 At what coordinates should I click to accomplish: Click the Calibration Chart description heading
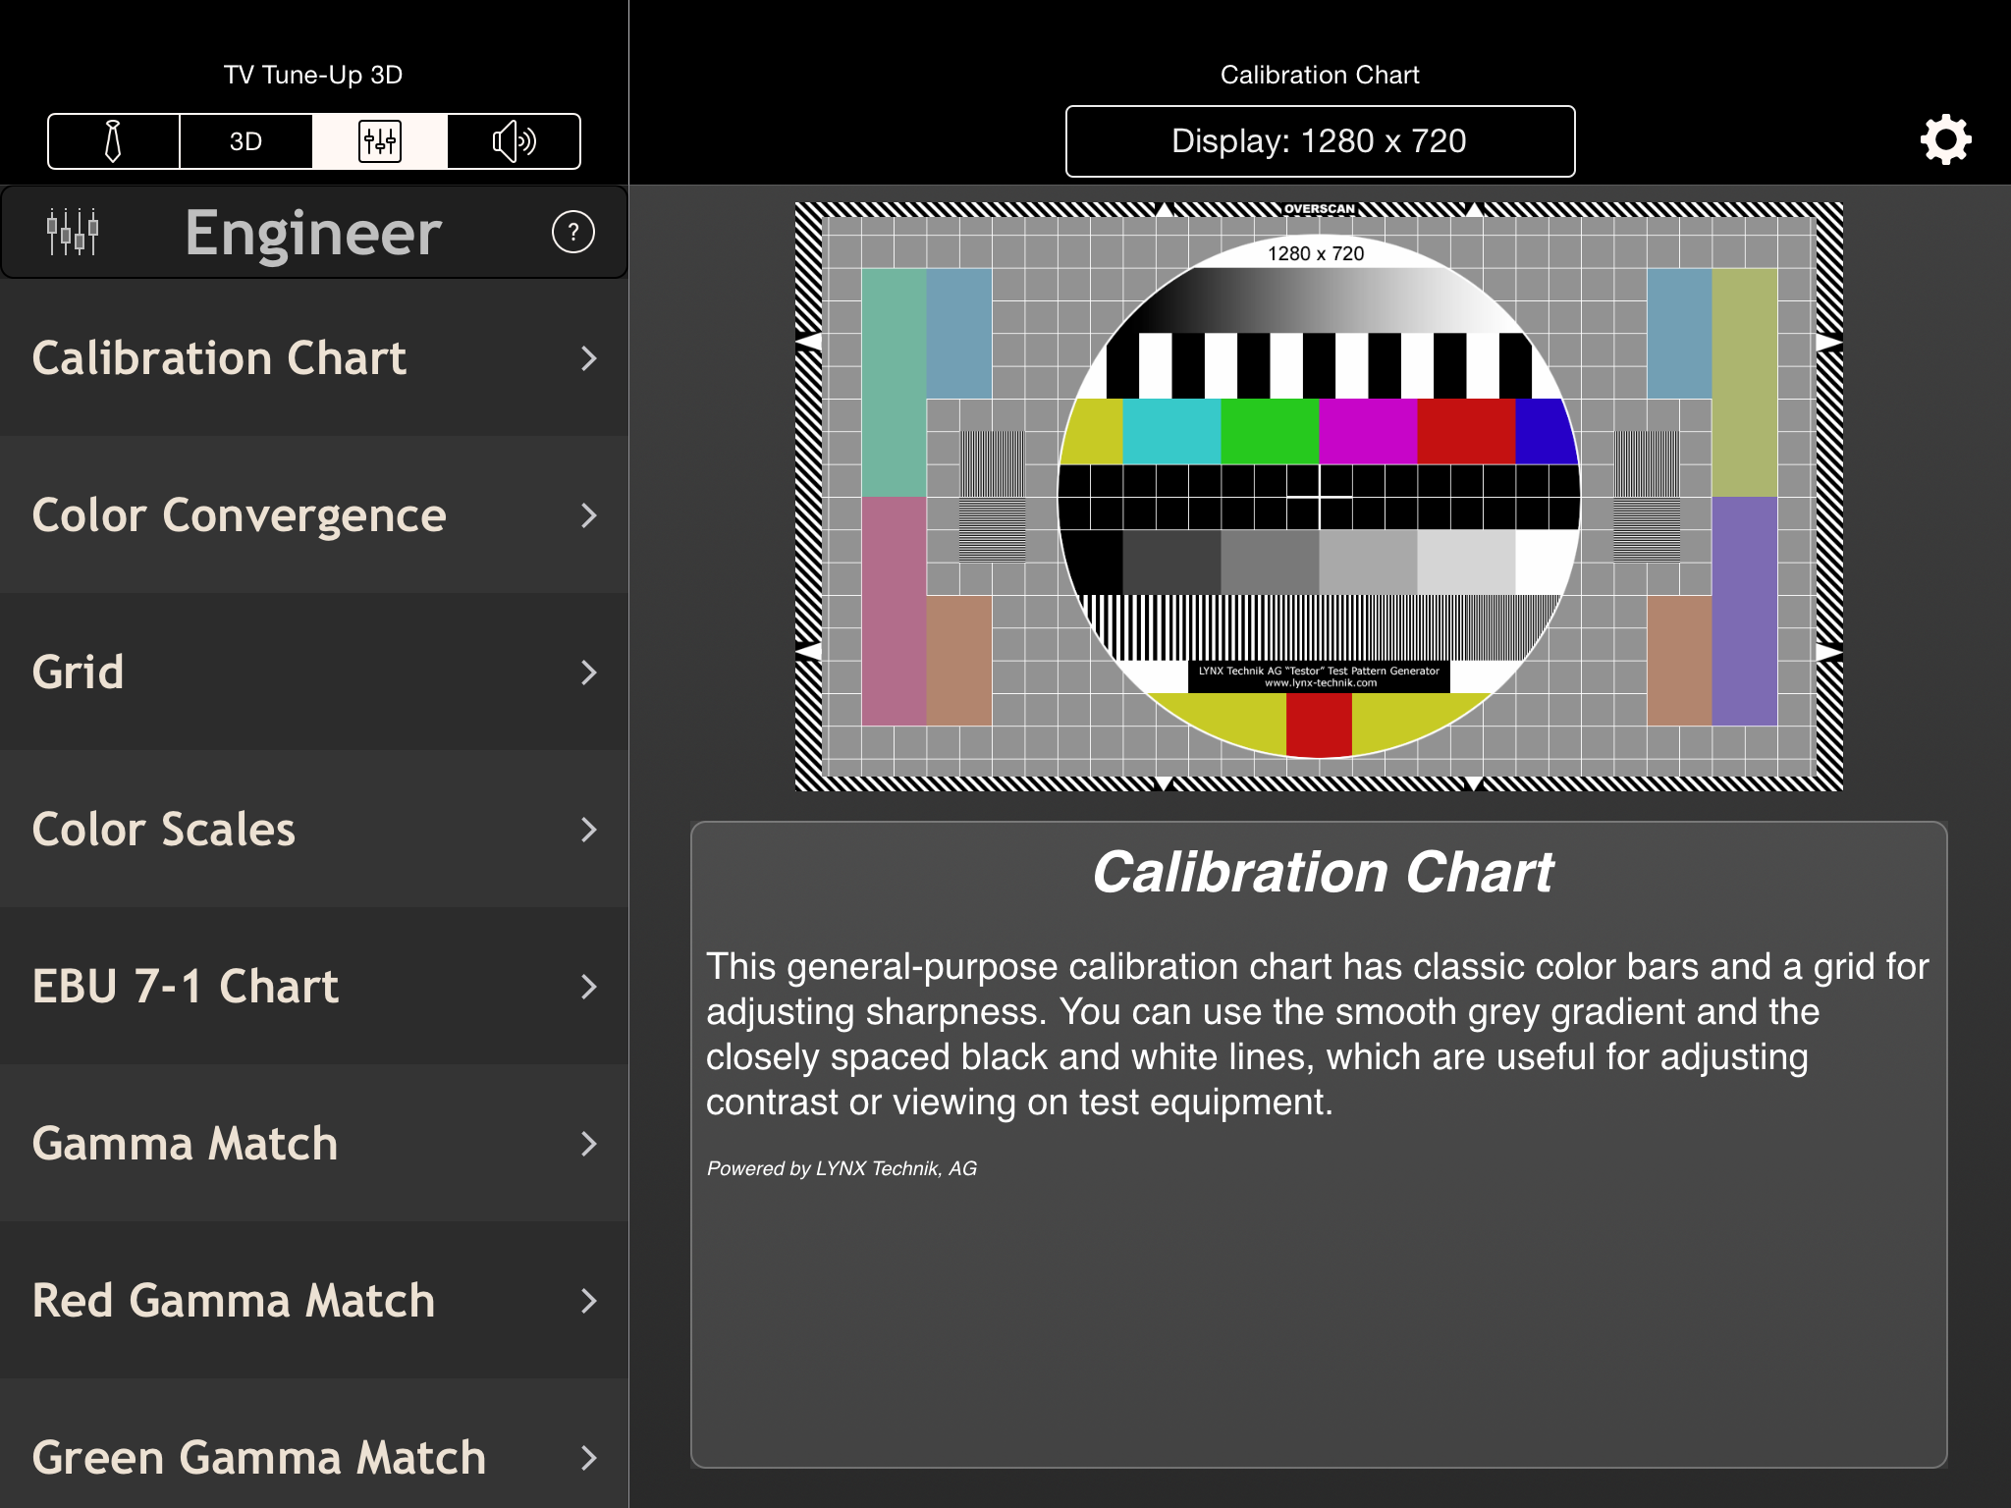1322,872
